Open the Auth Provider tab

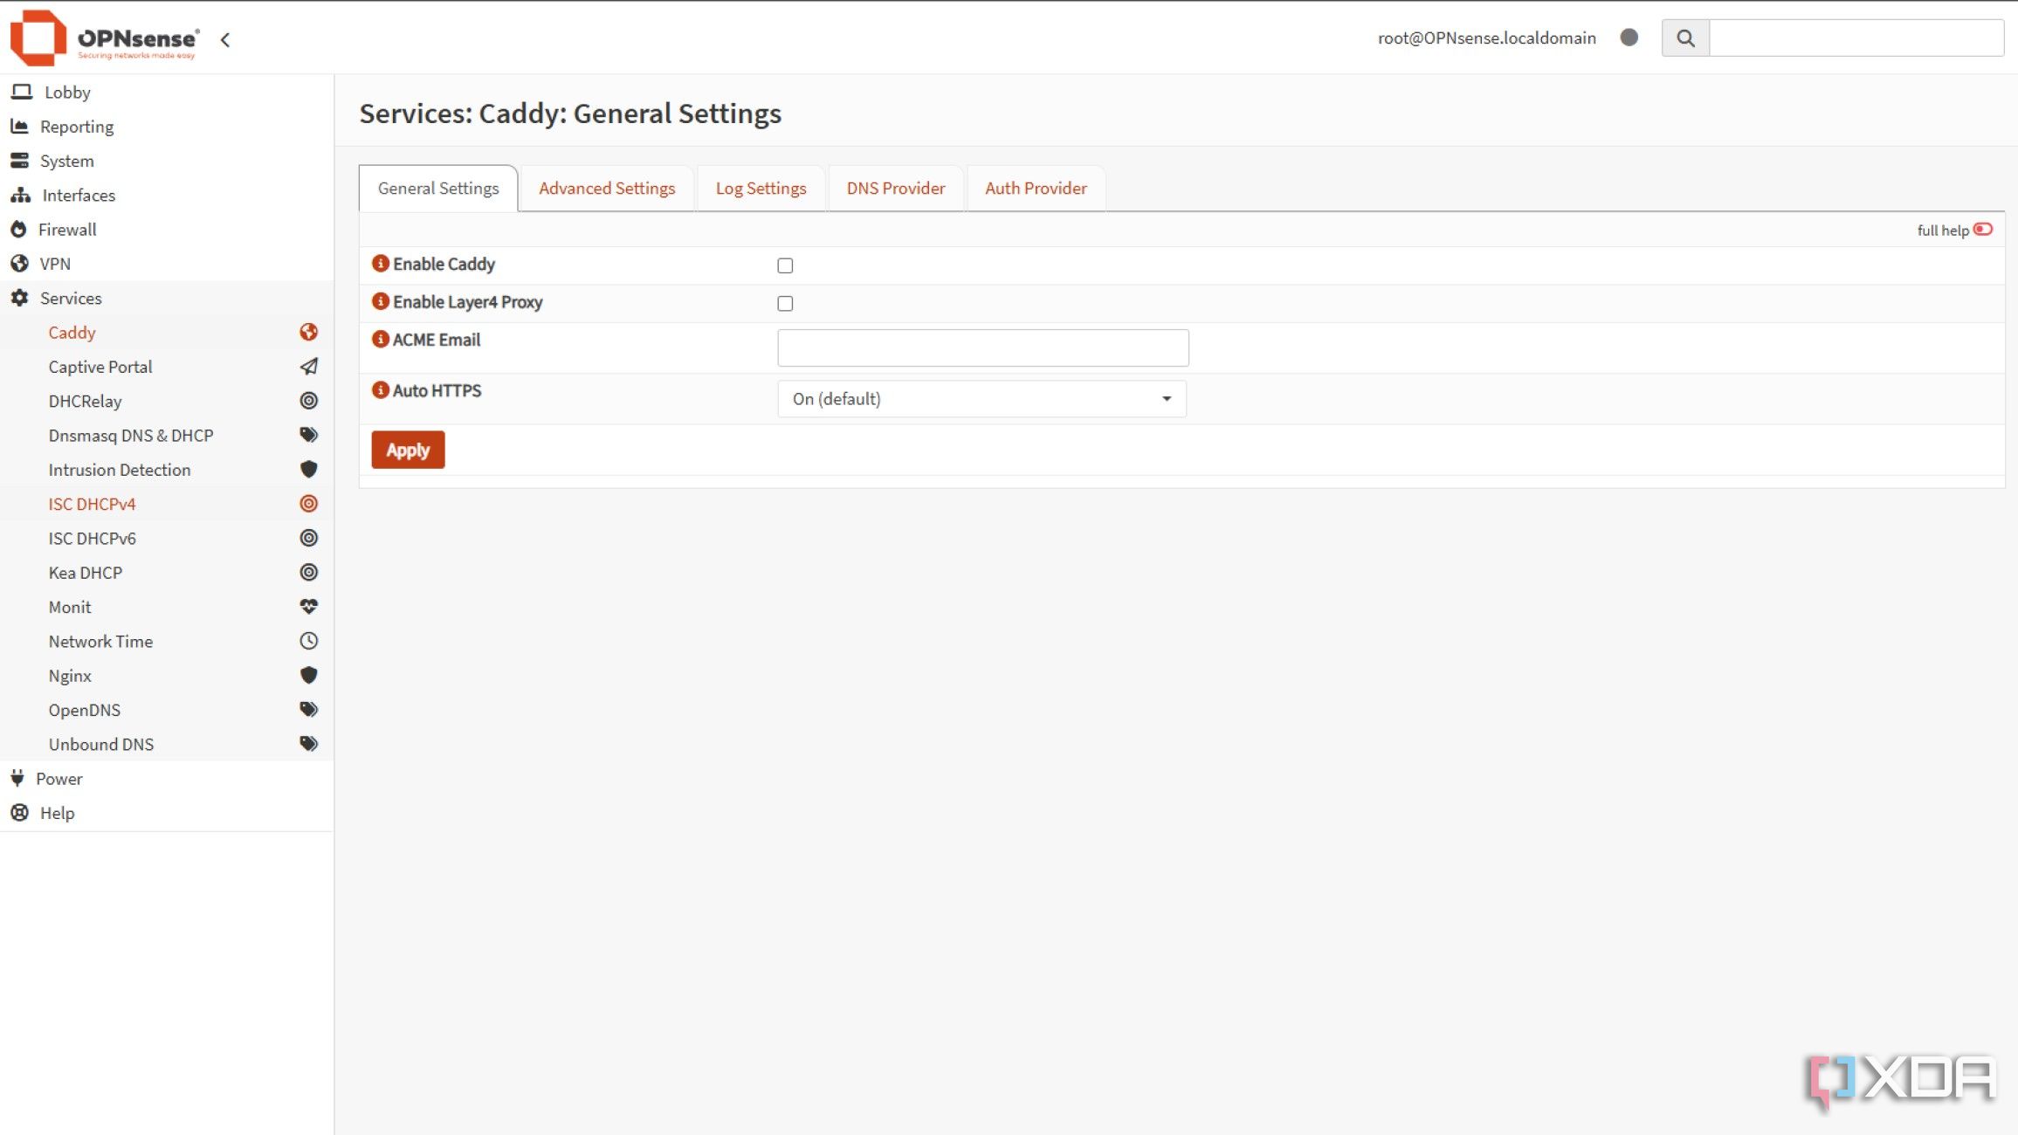tap(1036, 188)
